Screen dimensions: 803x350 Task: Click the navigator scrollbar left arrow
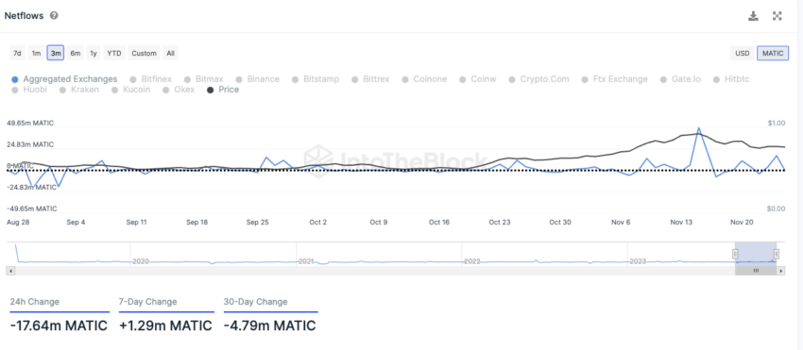click(x=9, y=271)
